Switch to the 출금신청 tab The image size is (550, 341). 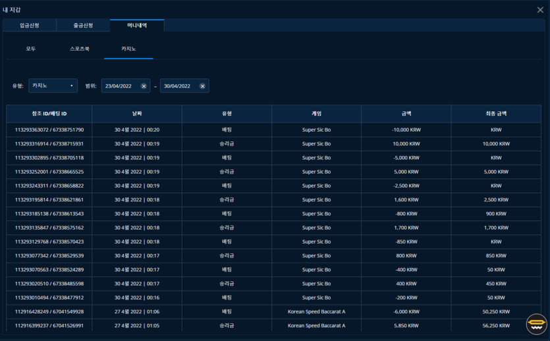83,25
